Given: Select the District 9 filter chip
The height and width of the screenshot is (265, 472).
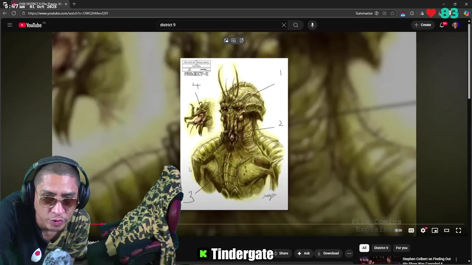Looking at the screenshot, I should 381,248.
